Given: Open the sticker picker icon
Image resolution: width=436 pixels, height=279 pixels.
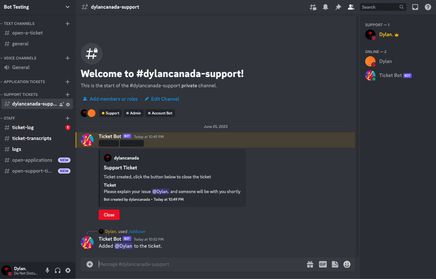Looking at the screenshot, I should (x=335, y=264).
